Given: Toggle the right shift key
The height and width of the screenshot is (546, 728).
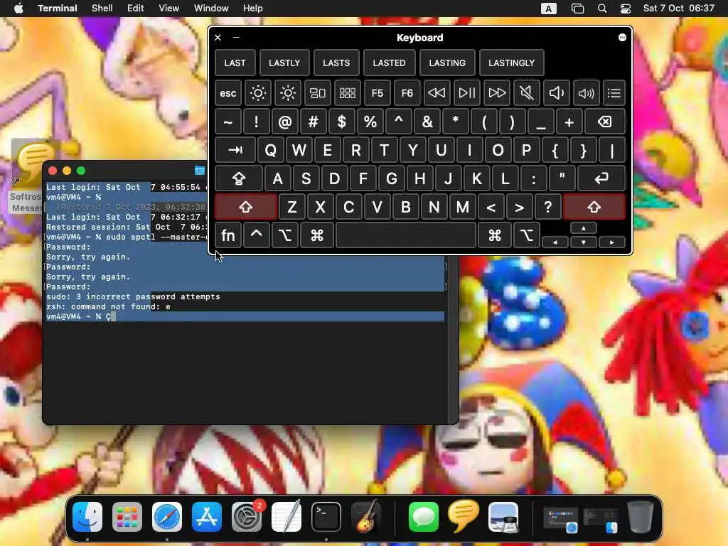Looking at the screenshot, I should point(594,207).
